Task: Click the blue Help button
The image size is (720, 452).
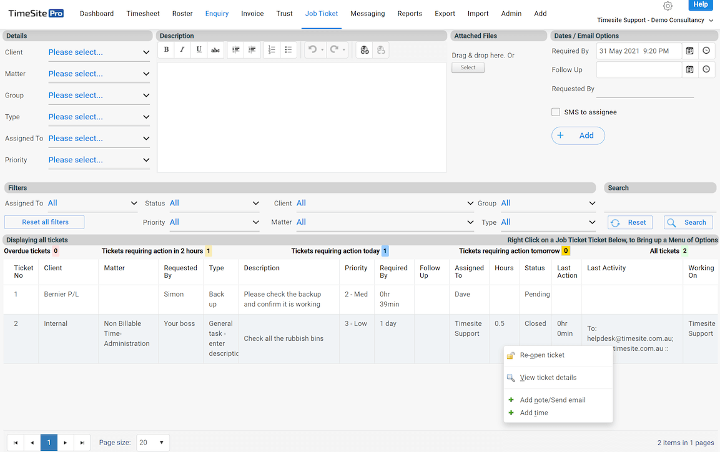Action: (700, 4)
